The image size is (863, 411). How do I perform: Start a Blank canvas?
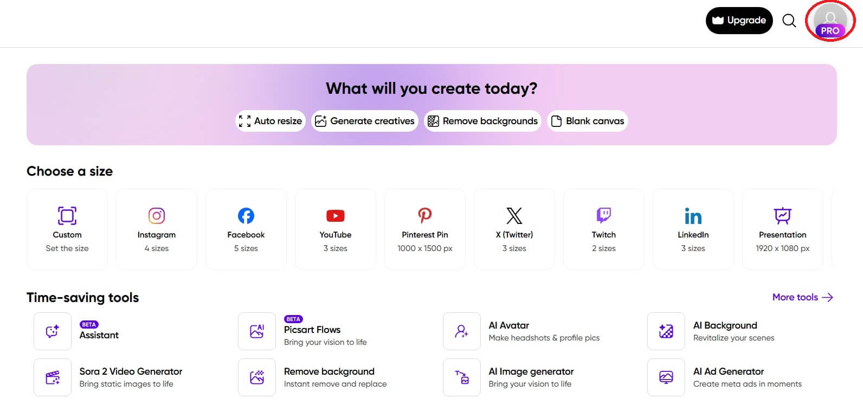click(x=588, y=121)
